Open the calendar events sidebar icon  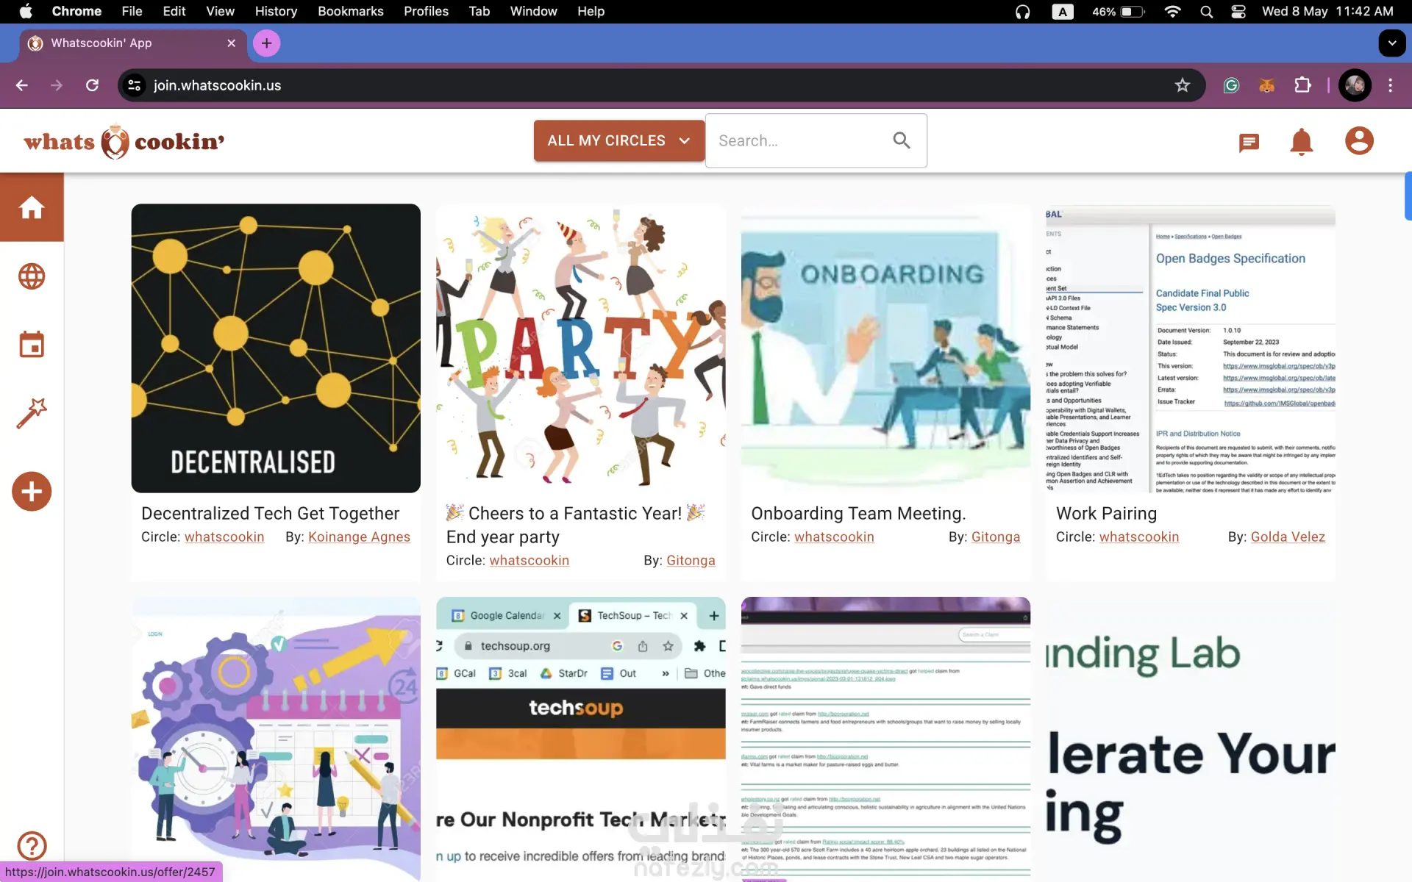32,344
